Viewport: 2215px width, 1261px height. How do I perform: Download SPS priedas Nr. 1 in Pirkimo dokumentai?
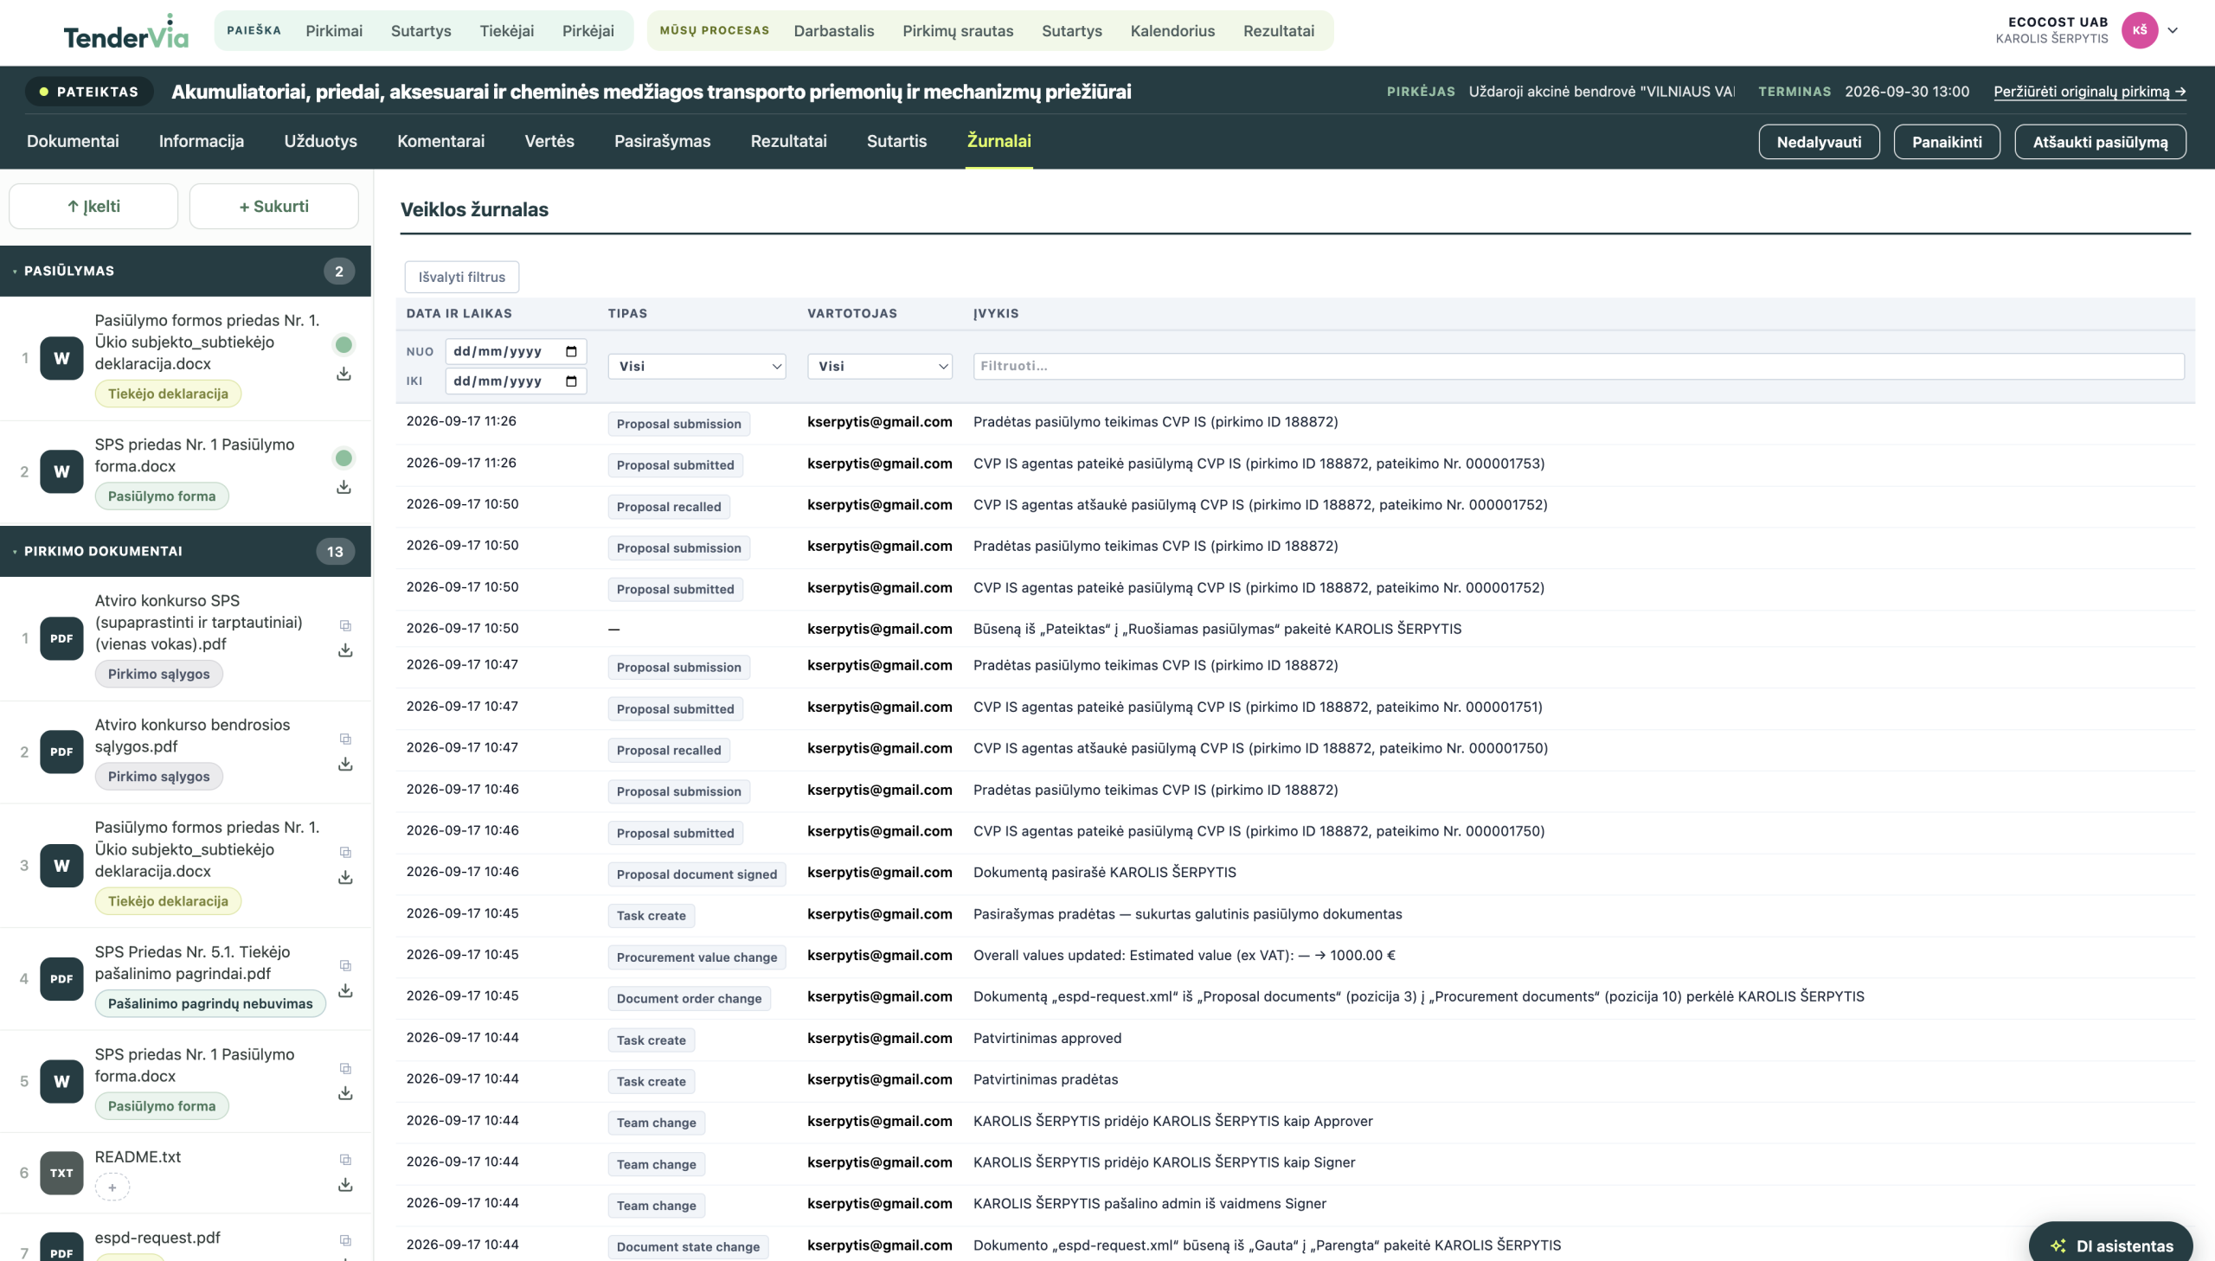click(x=345, y=1094)
